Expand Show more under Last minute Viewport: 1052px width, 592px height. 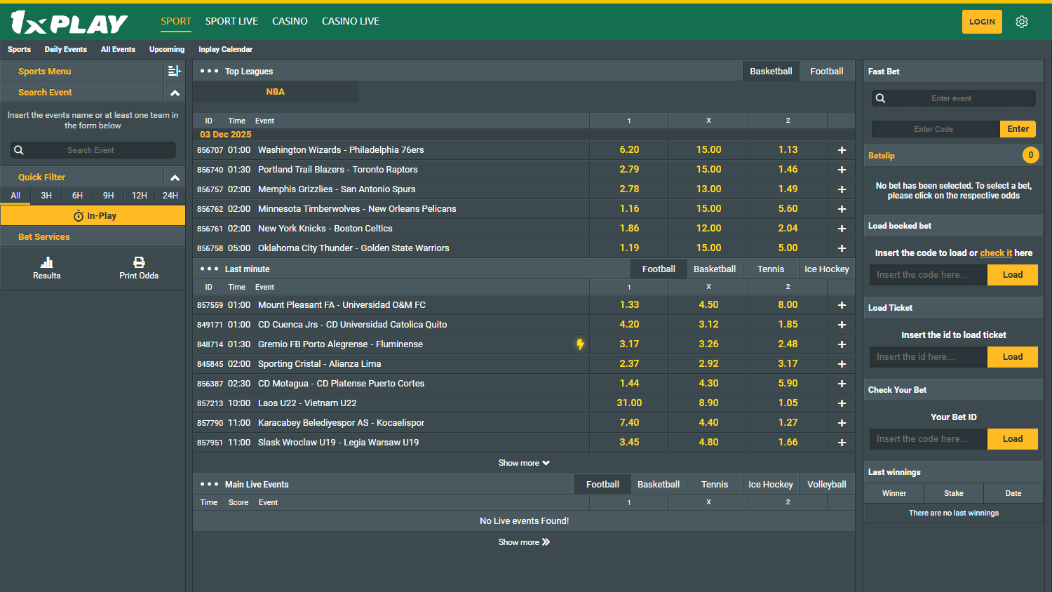coord(523,463)
